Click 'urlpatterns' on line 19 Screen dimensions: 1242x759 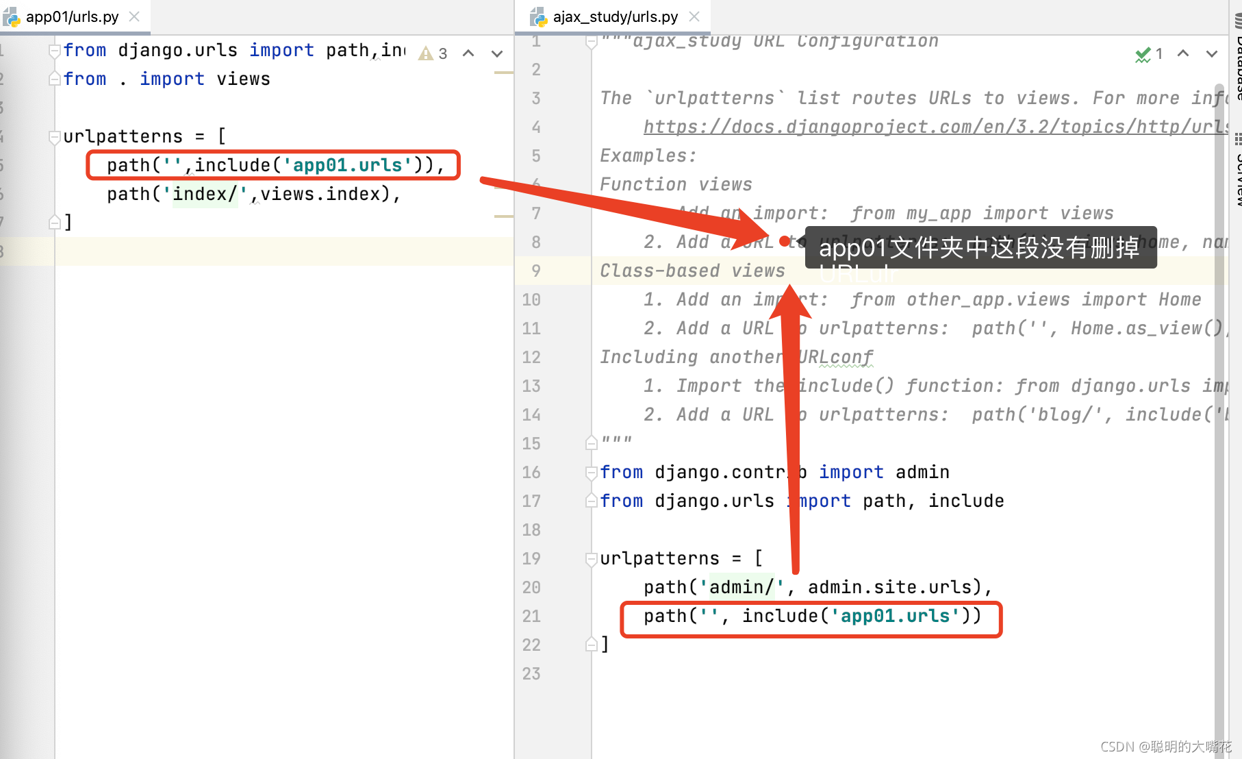click(660, 558)
